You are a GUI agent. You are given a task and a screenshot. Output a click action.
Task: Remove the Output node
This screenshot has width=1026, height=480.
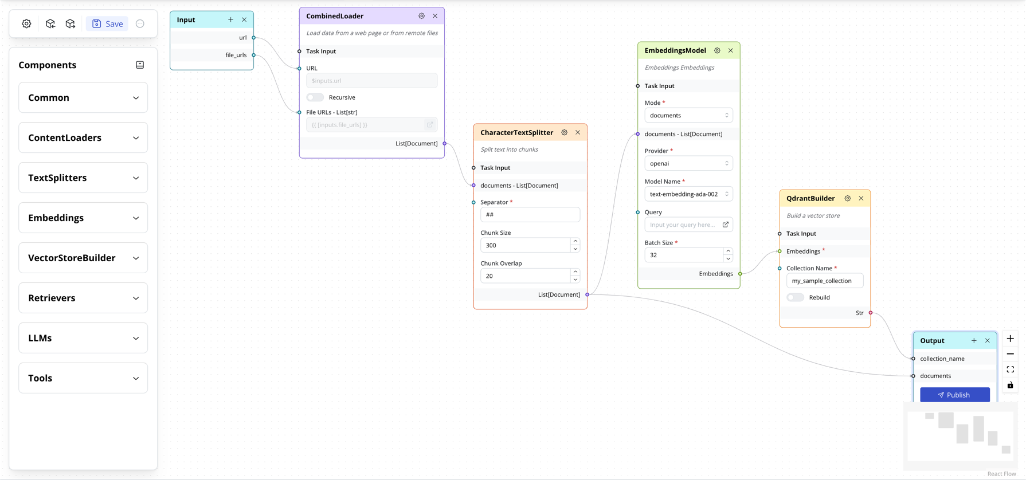point(988,340)
